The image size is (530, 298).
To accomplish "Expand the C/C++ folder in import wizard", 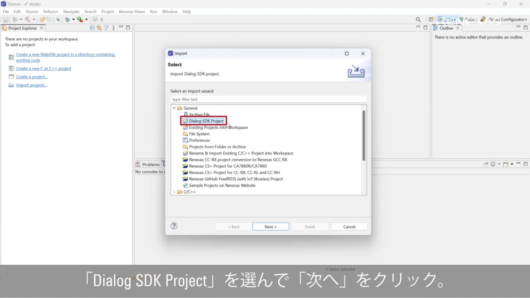I will point(174,192).
